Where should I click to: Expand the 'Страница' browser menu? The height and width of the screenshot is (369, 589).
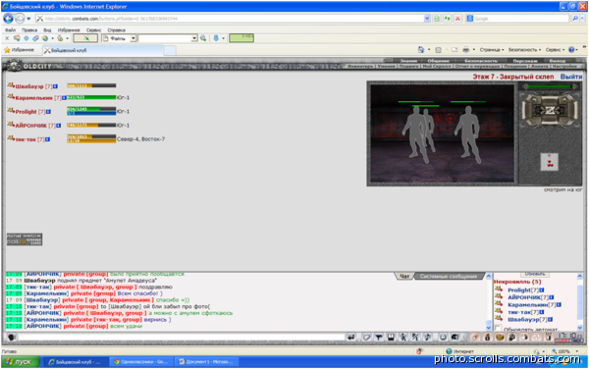tap(492, 49)
